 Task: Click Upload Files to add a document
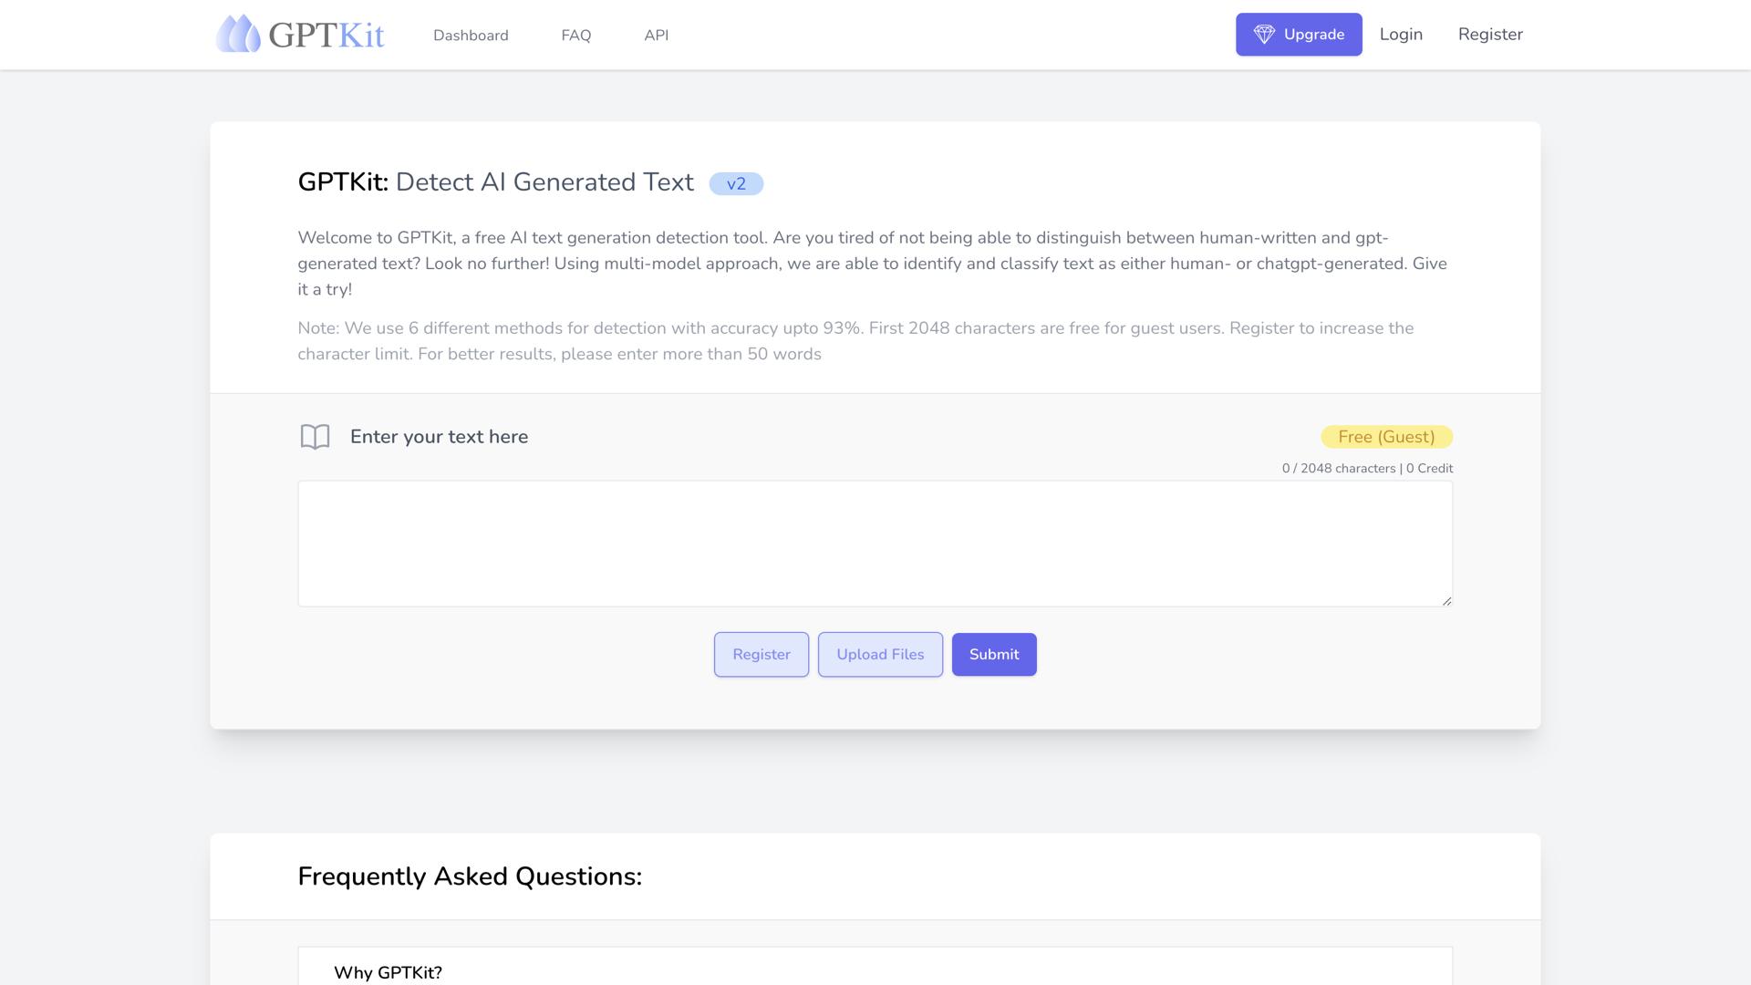click(x=879, y=654)
